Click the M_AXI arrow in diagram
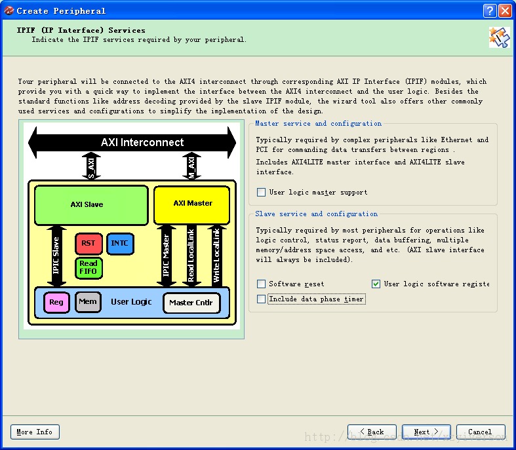This screenshot has height=450, width=516. (191, 166)
